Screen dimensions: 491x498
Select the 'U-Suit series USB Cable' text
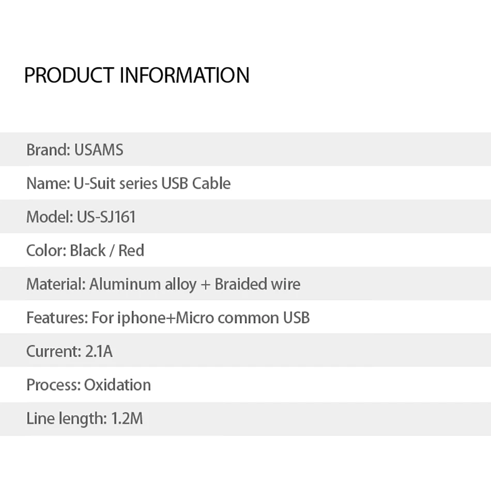[x=152, y=184]
